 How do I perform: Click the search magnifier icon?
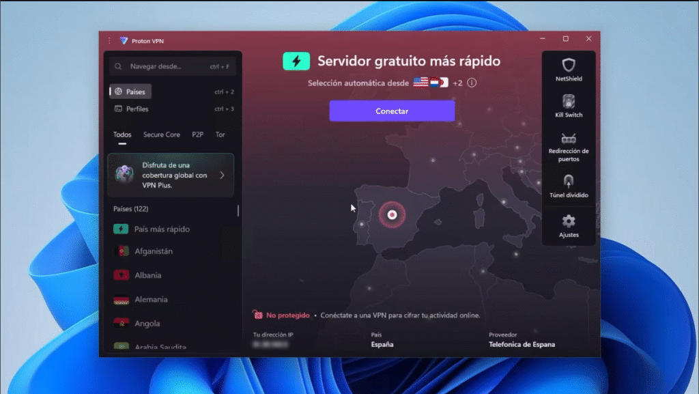tap(118, 66)
